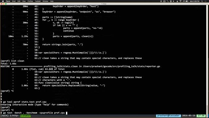Click the 'continue' statement on line 51
The height and width of the screenshot is (118, 209).
(x=69, y=31)
